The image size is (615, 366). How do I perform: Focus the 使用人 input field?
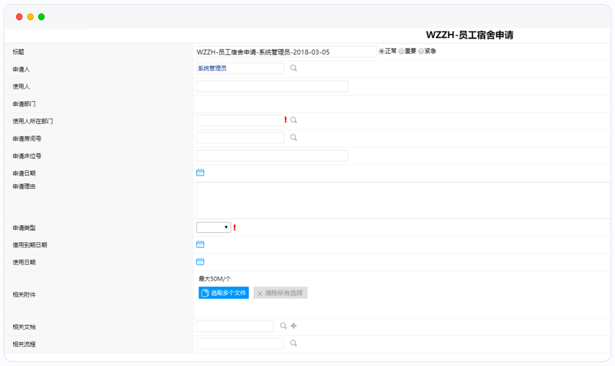[x=272, y=86]
